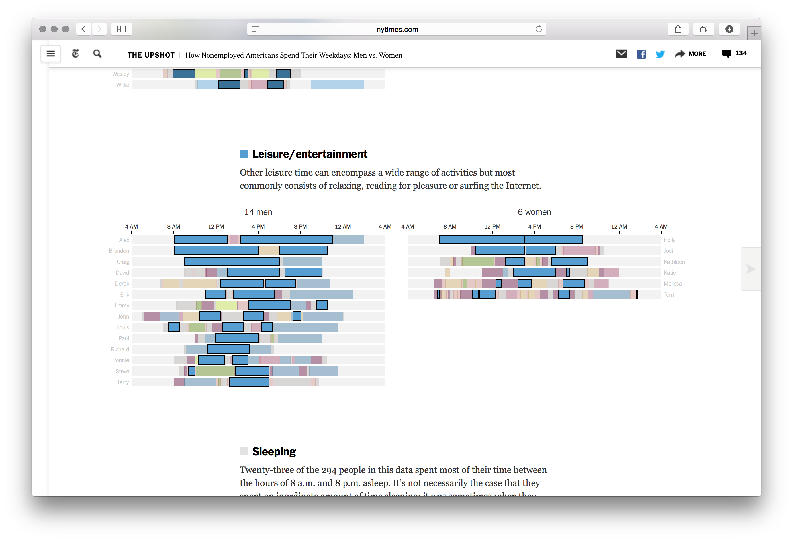The image size is (793, 542).
Task: Open the NYT sections hamburger menu
Action: tap(50, 54)
